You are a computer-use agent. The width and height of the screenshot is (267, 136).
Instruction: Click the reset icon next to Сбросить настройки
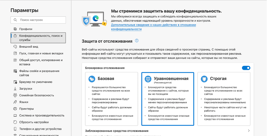coord(15,122)
